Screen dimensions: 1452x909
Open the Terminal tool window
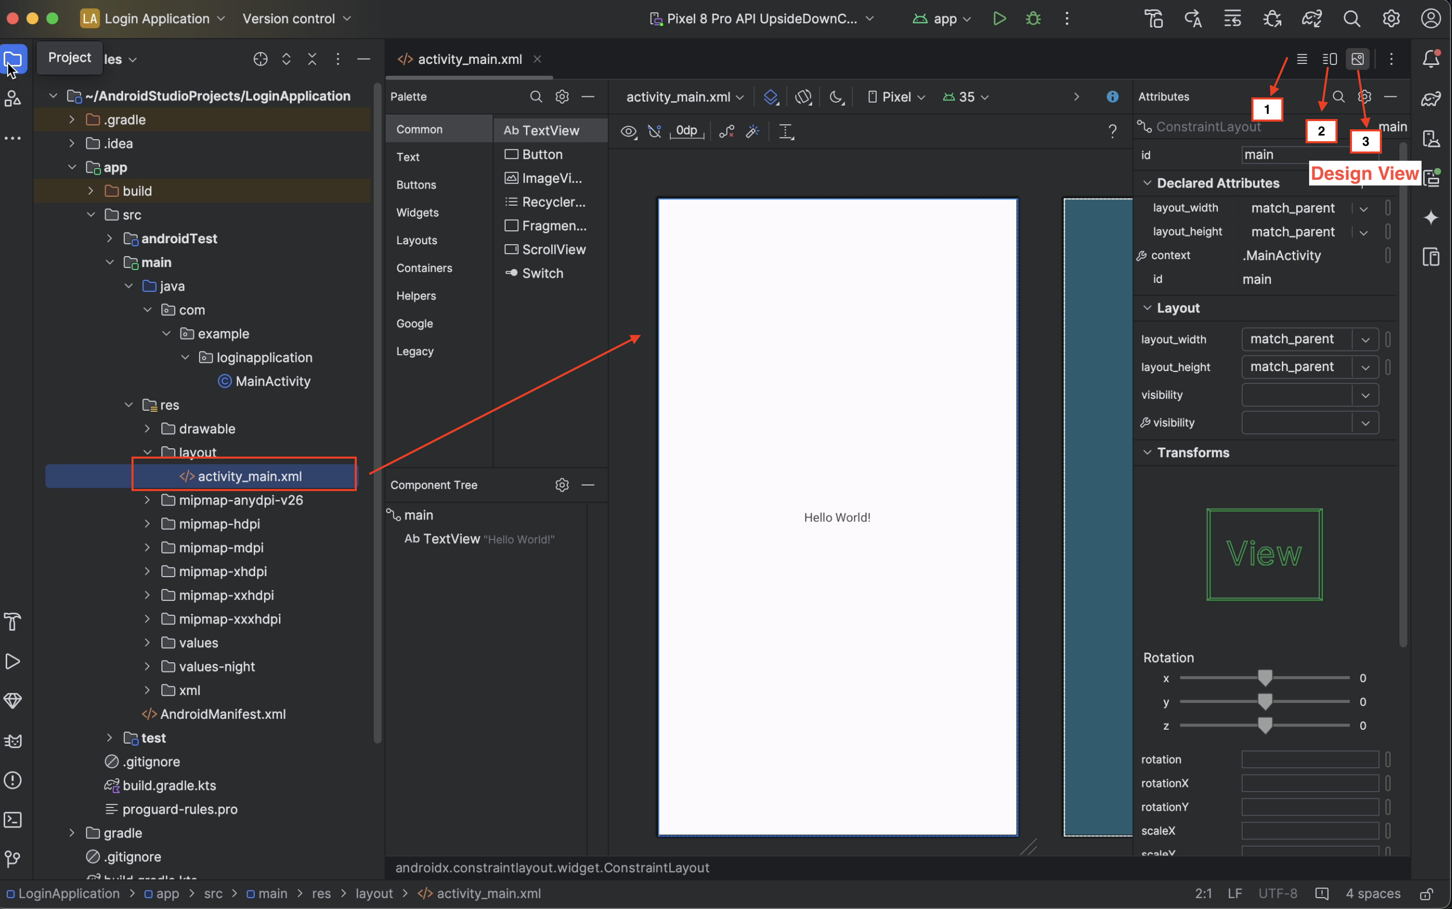pyautogui.click(x=12, y=820)
